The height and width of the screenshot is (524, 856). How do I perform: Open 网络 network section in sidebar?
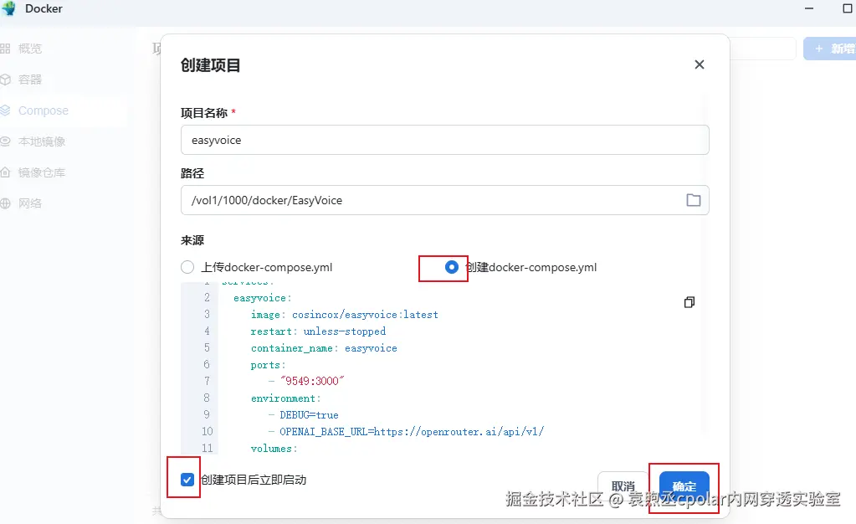pyautogui.click(x=29, y=203)
